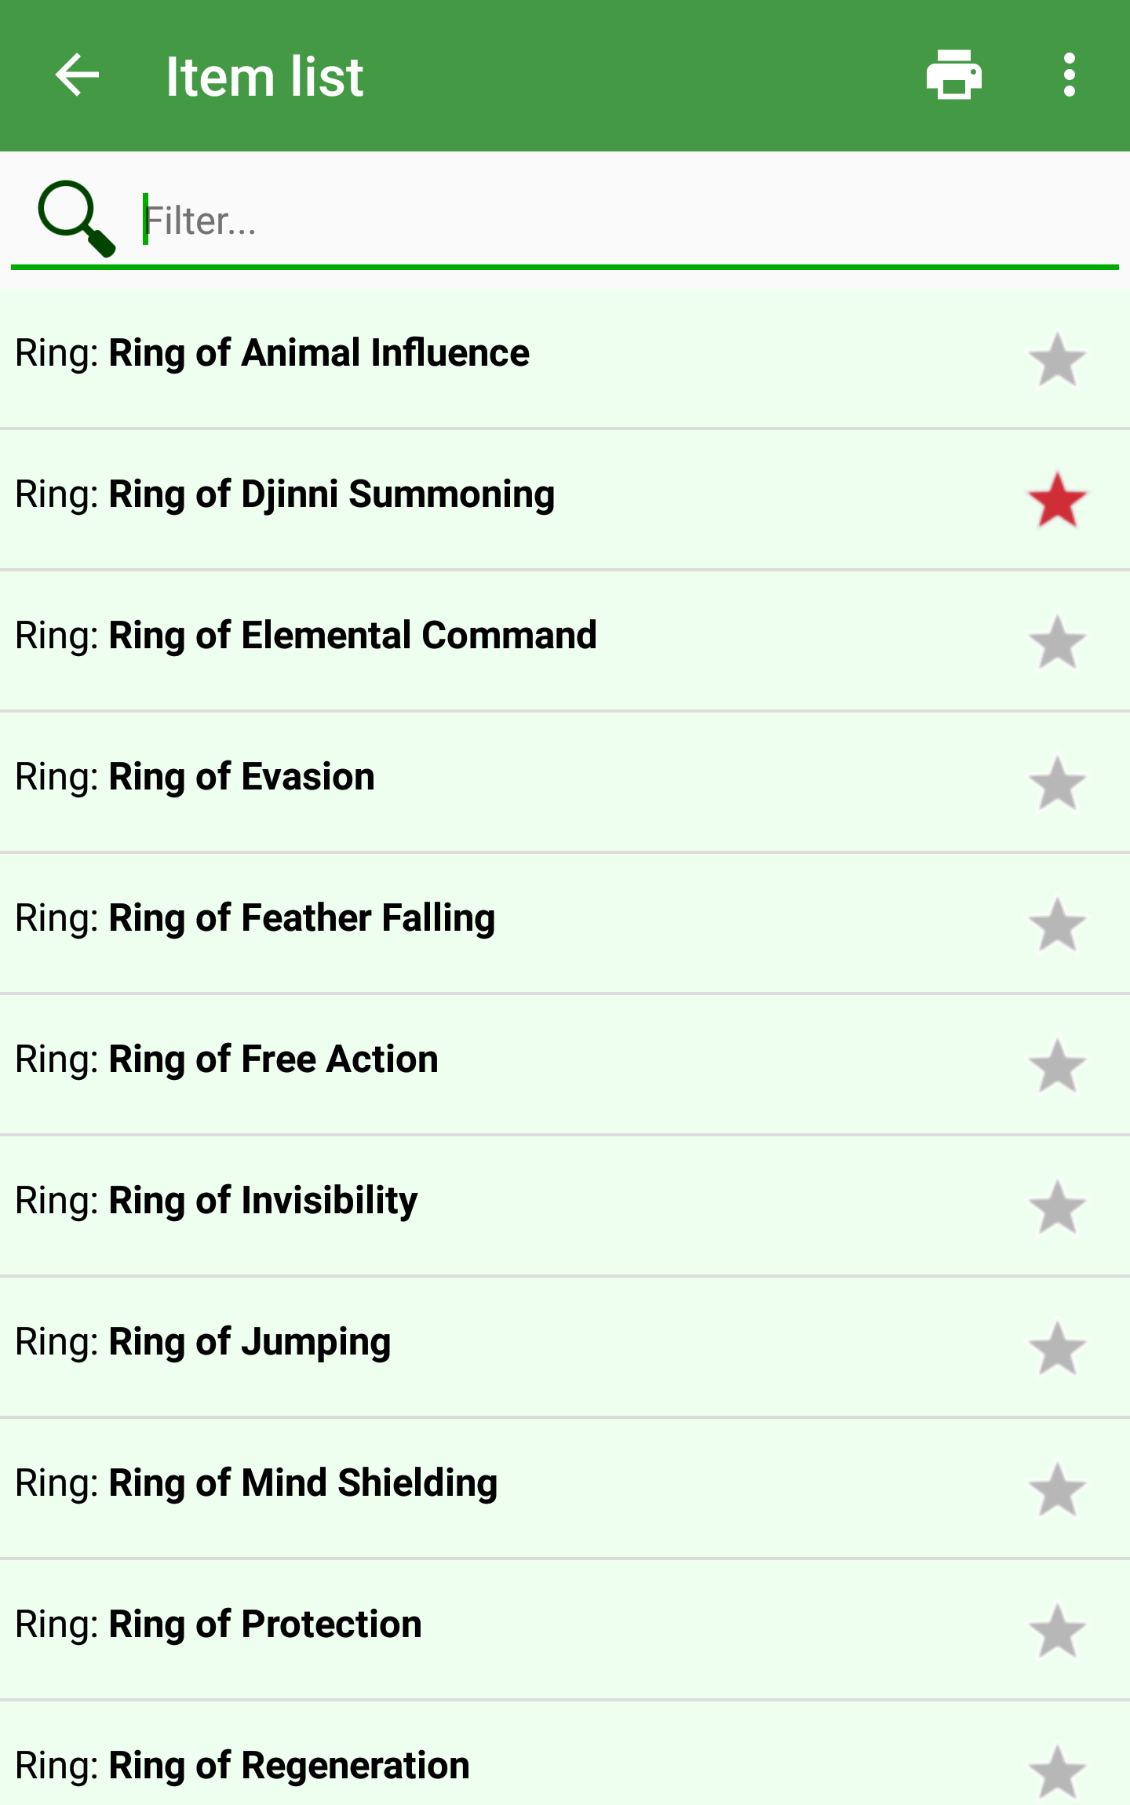
Task: Print the item list
Action: point(953,75)
